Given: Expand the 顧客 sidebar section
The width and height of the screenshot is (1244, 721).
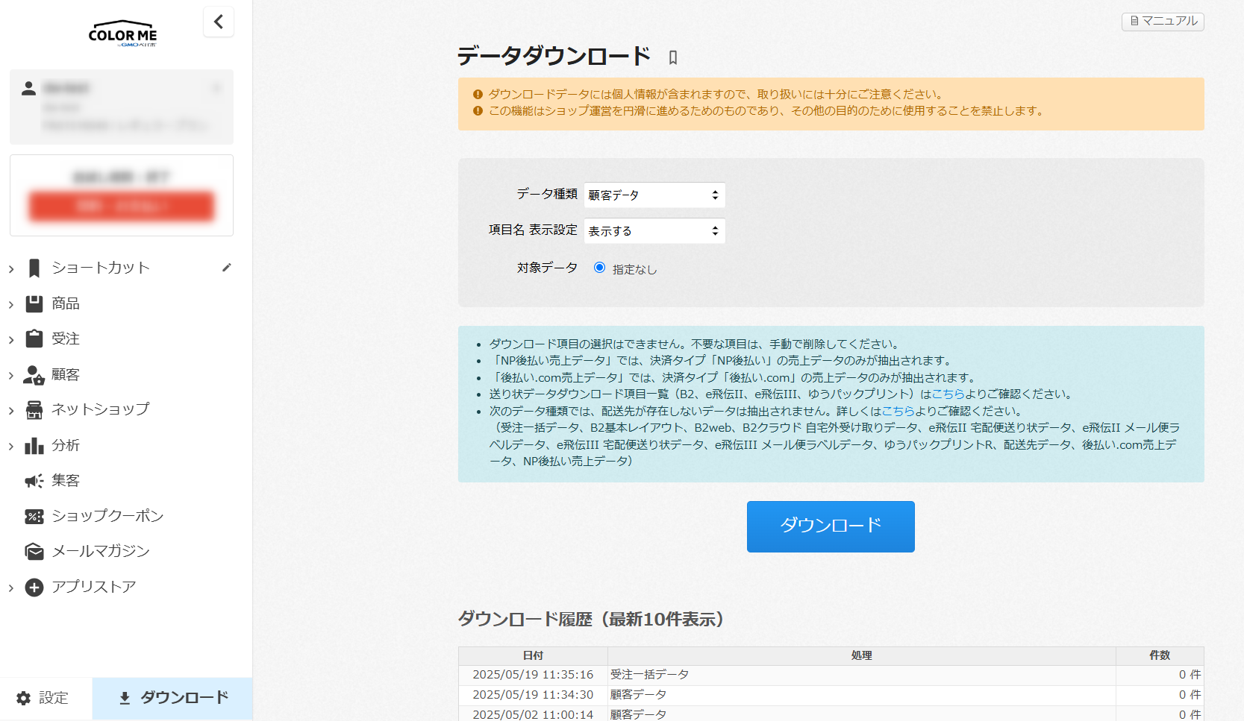Looking at the screenshot, I should coord(11,375).
